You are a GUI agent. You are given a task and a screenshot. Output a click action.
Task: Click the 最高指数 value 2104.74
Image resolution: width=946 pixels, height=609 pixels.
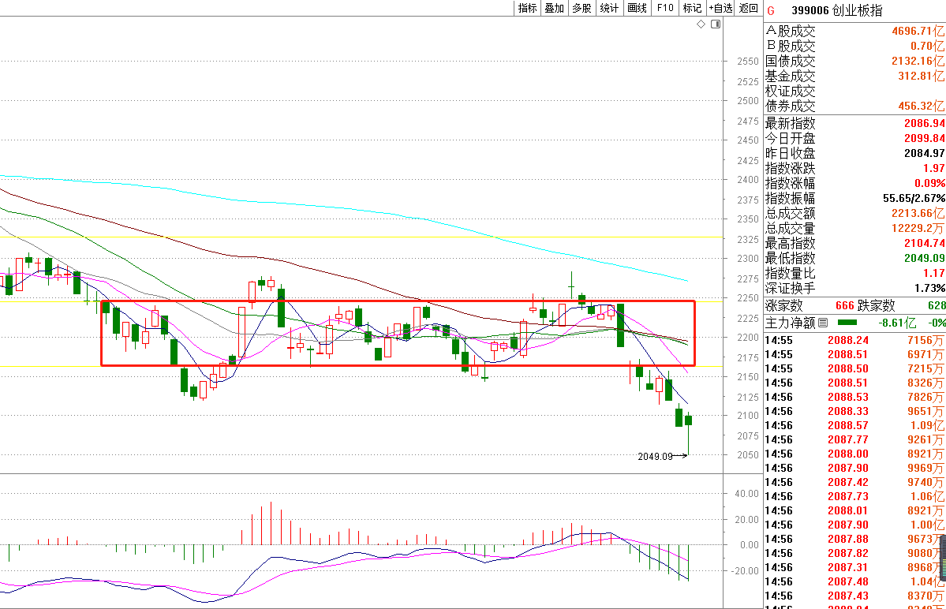(924, 243)
